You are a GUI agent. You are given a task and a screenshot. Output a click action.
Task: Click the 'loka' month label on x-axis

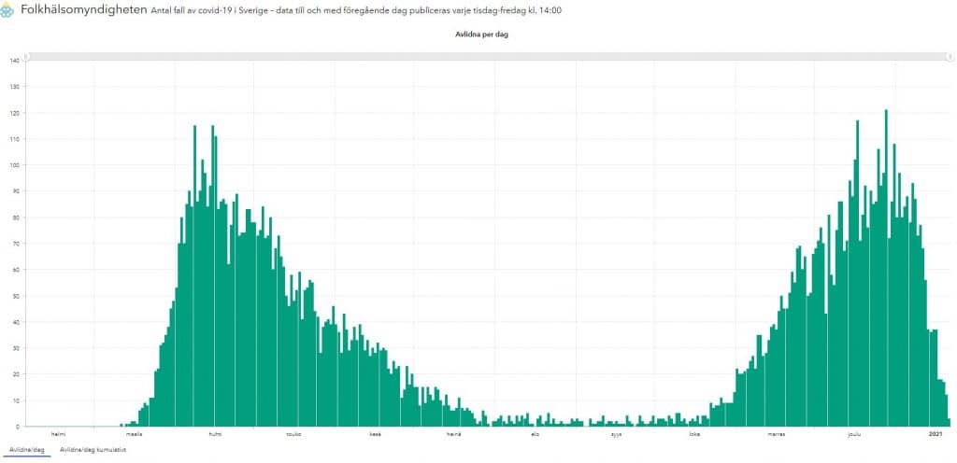(x=694, y=434)
